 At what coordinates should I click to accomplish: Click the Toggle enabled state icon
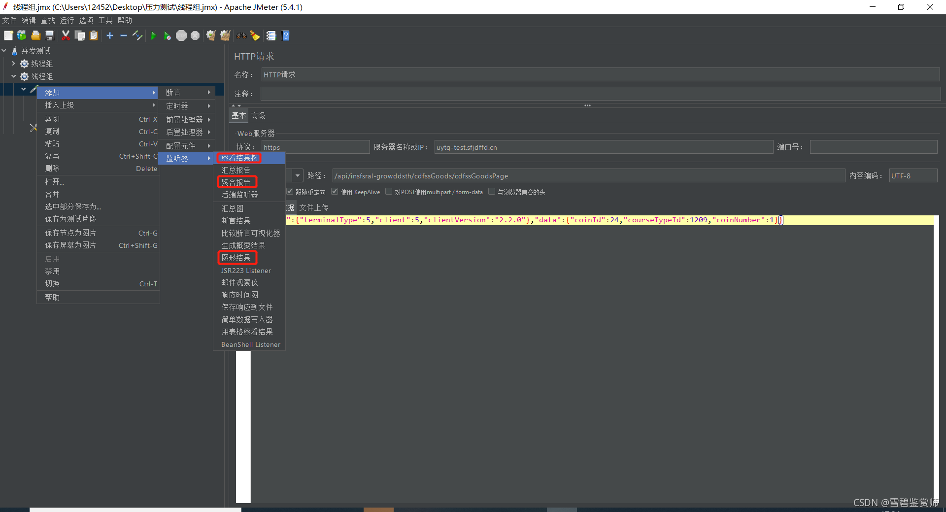(137, 35)
